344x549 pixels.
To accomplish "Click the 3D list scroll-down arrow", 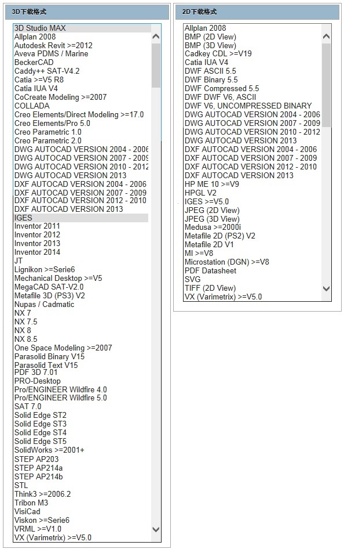I will pos(156,529).
